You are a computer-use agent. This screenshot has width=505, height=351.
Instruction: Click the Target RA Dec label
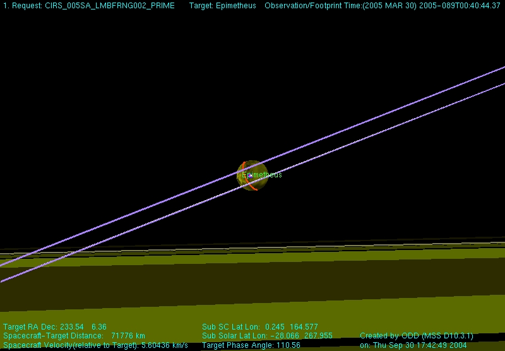pos(30,327)
